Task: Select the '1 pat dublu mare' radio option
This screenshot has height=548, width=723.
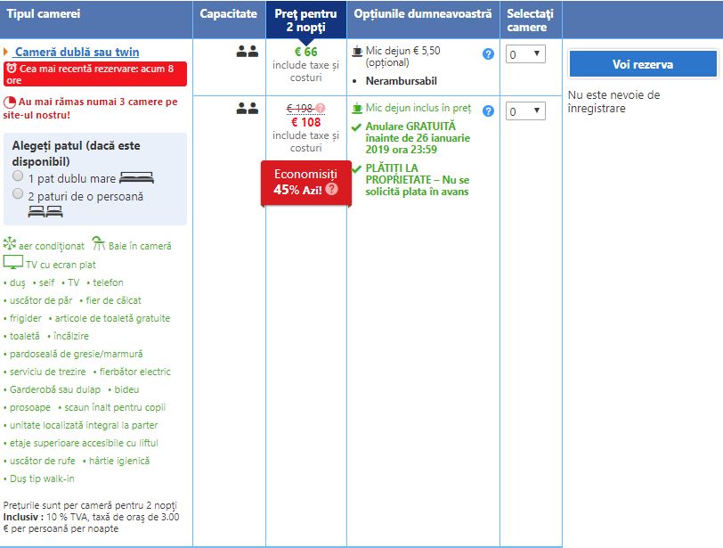Action: [18, 176]
